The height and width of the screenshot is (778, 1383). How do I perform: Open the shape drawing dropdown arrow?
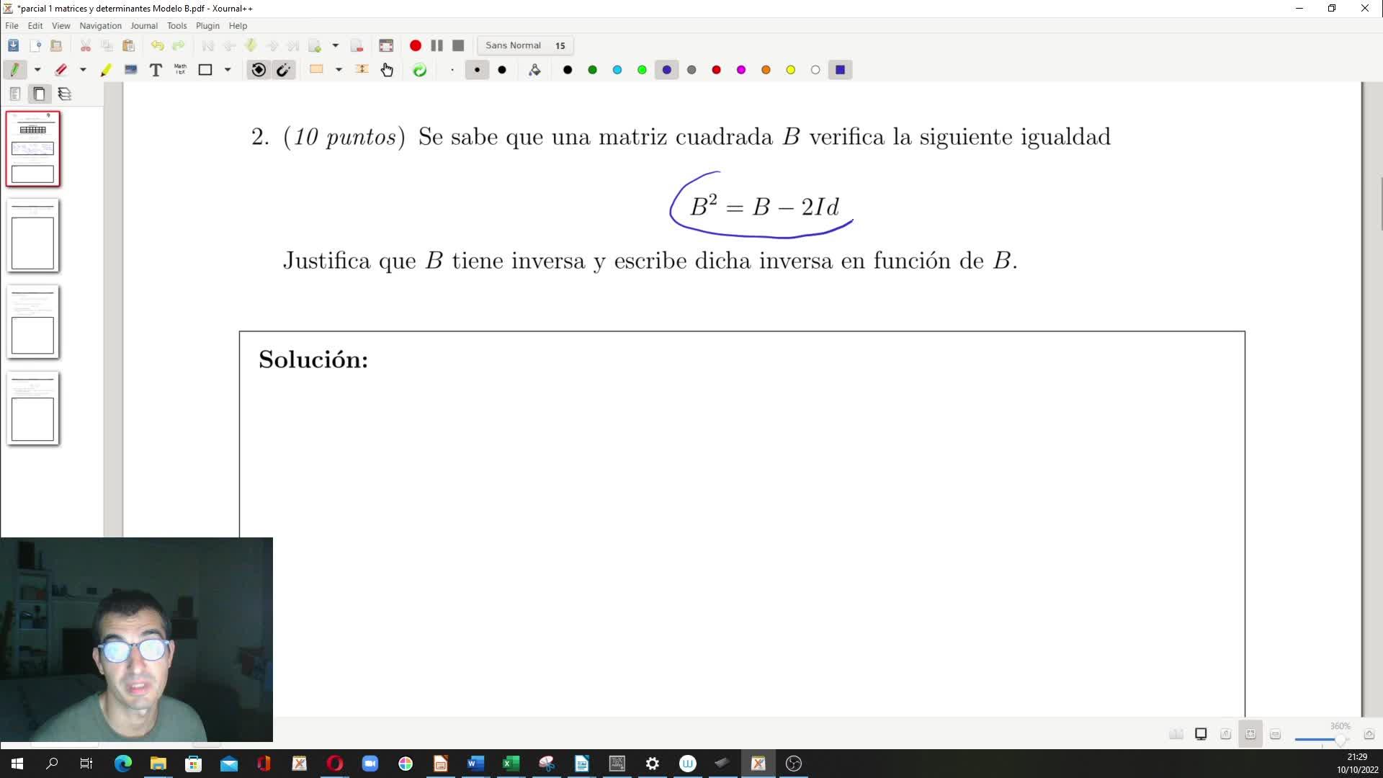[x=228, y=70]
